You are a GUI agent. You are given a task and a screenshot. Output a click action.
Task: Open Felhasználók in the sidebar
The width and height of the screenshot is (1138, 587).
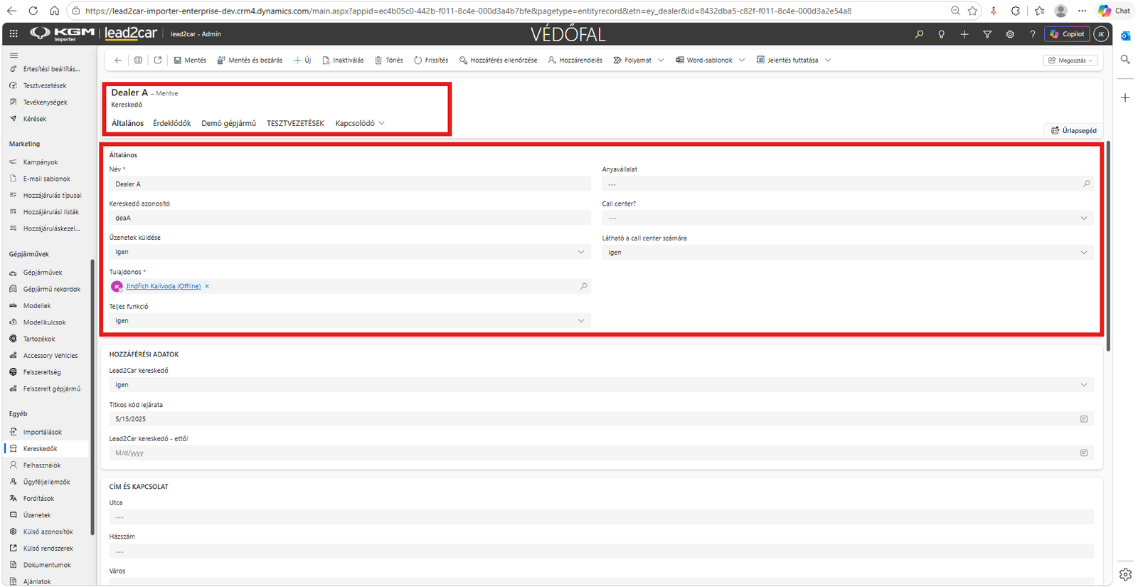[x=42, y=465]
